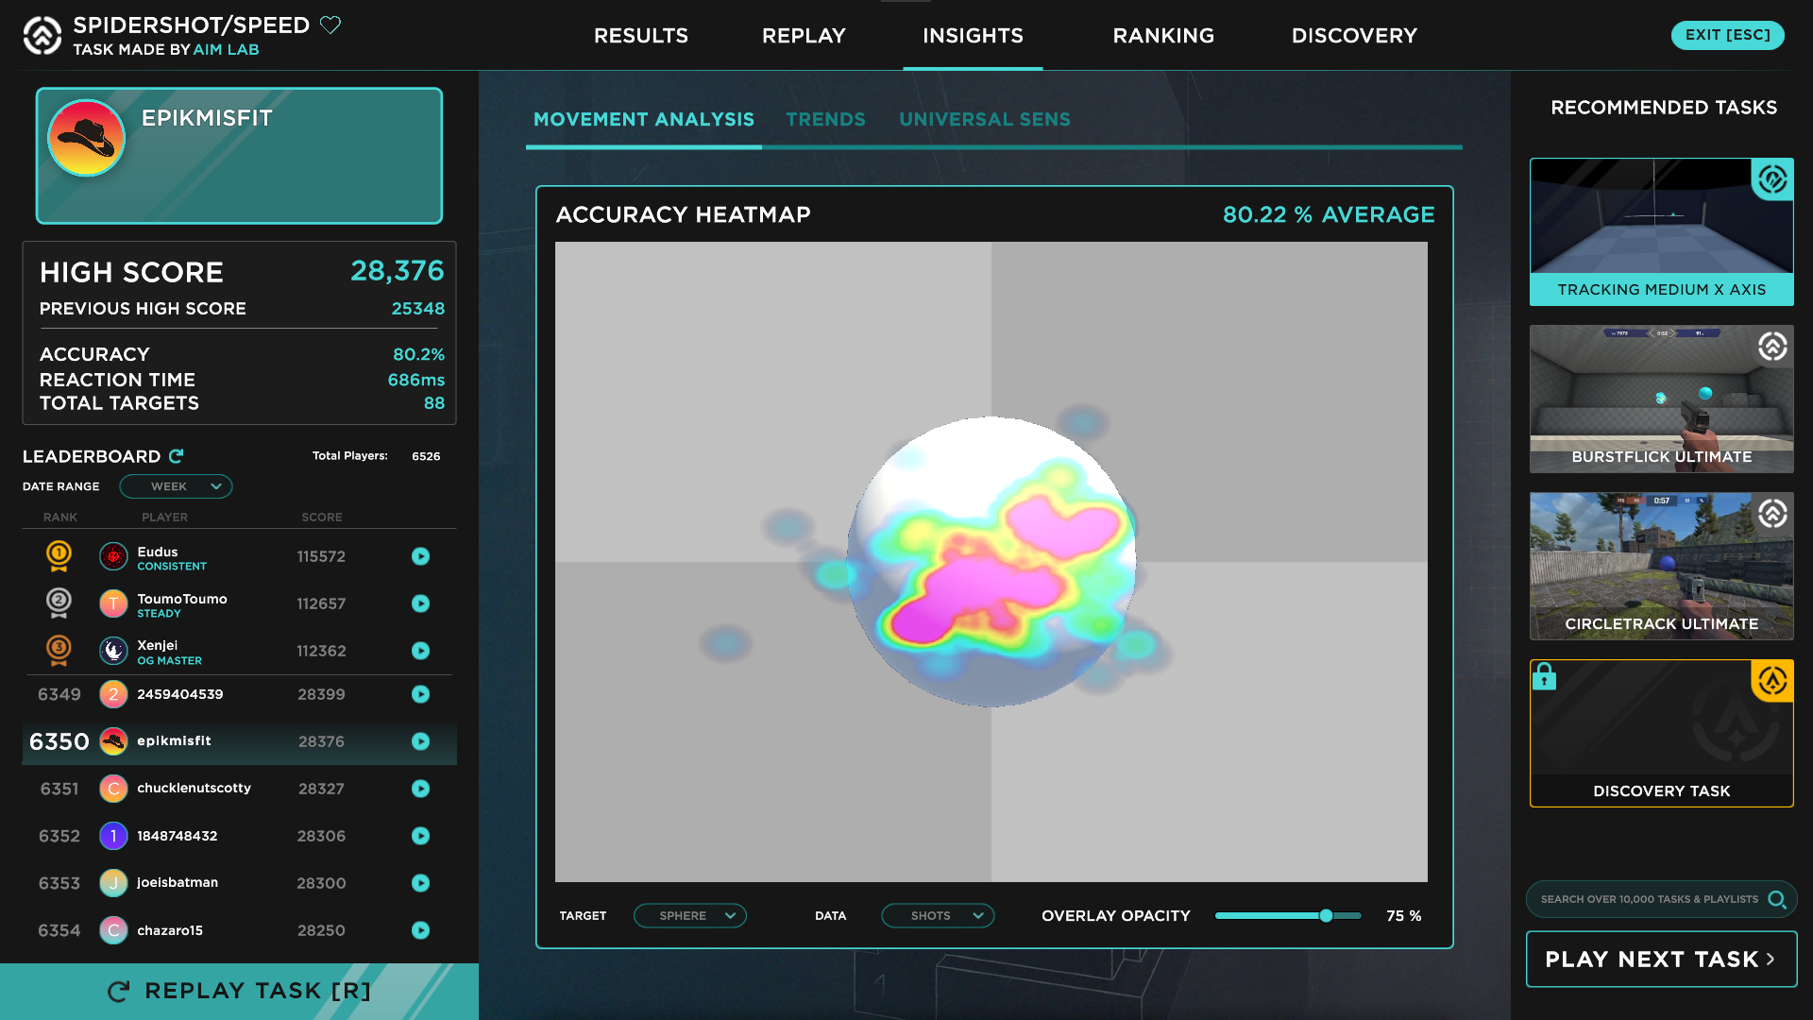Click PLAY NEXT TASK button
The height and width of the screenshot is (1020, 1813).
pyautogui.click(x=1661, y=960)
